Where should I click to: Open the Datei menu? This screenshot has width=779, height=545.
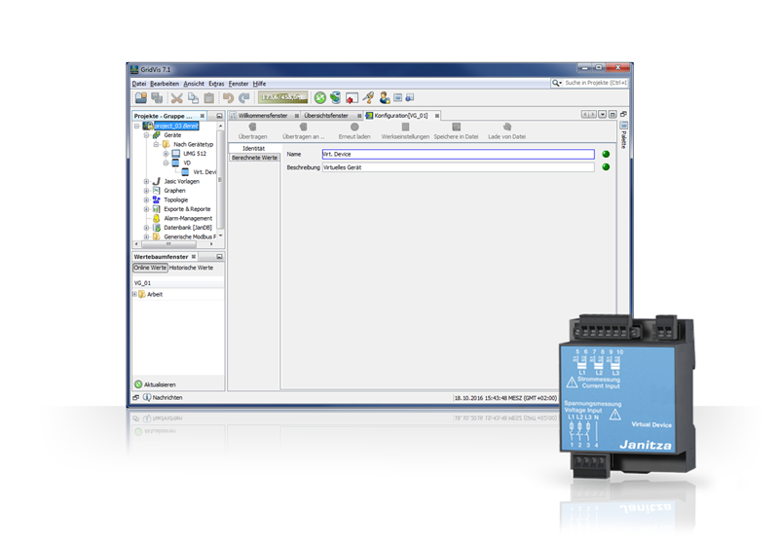coord(139,84)
